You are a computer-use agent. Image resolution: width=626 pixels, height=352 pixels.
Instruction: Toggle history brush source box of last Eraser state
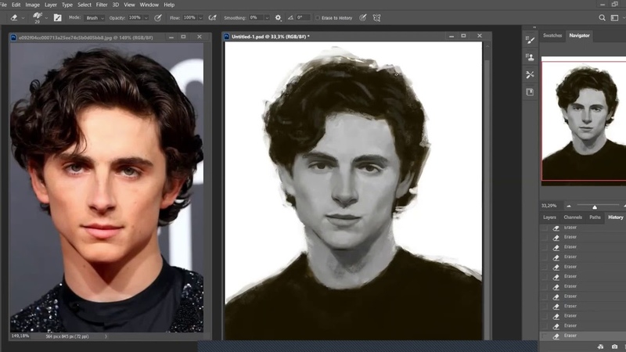[x=545, y=336]
